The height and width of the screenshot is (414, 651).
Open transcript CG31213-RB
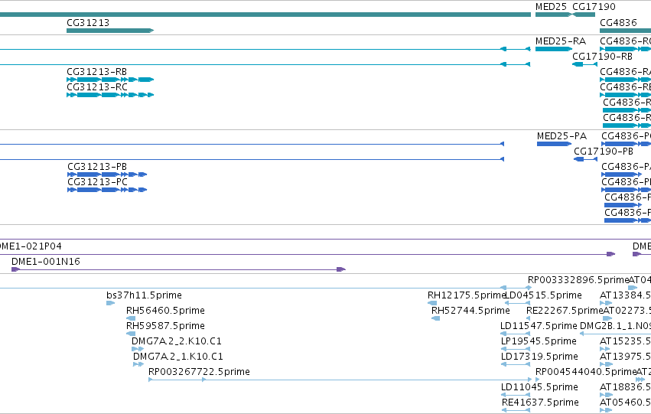[96, 71]
